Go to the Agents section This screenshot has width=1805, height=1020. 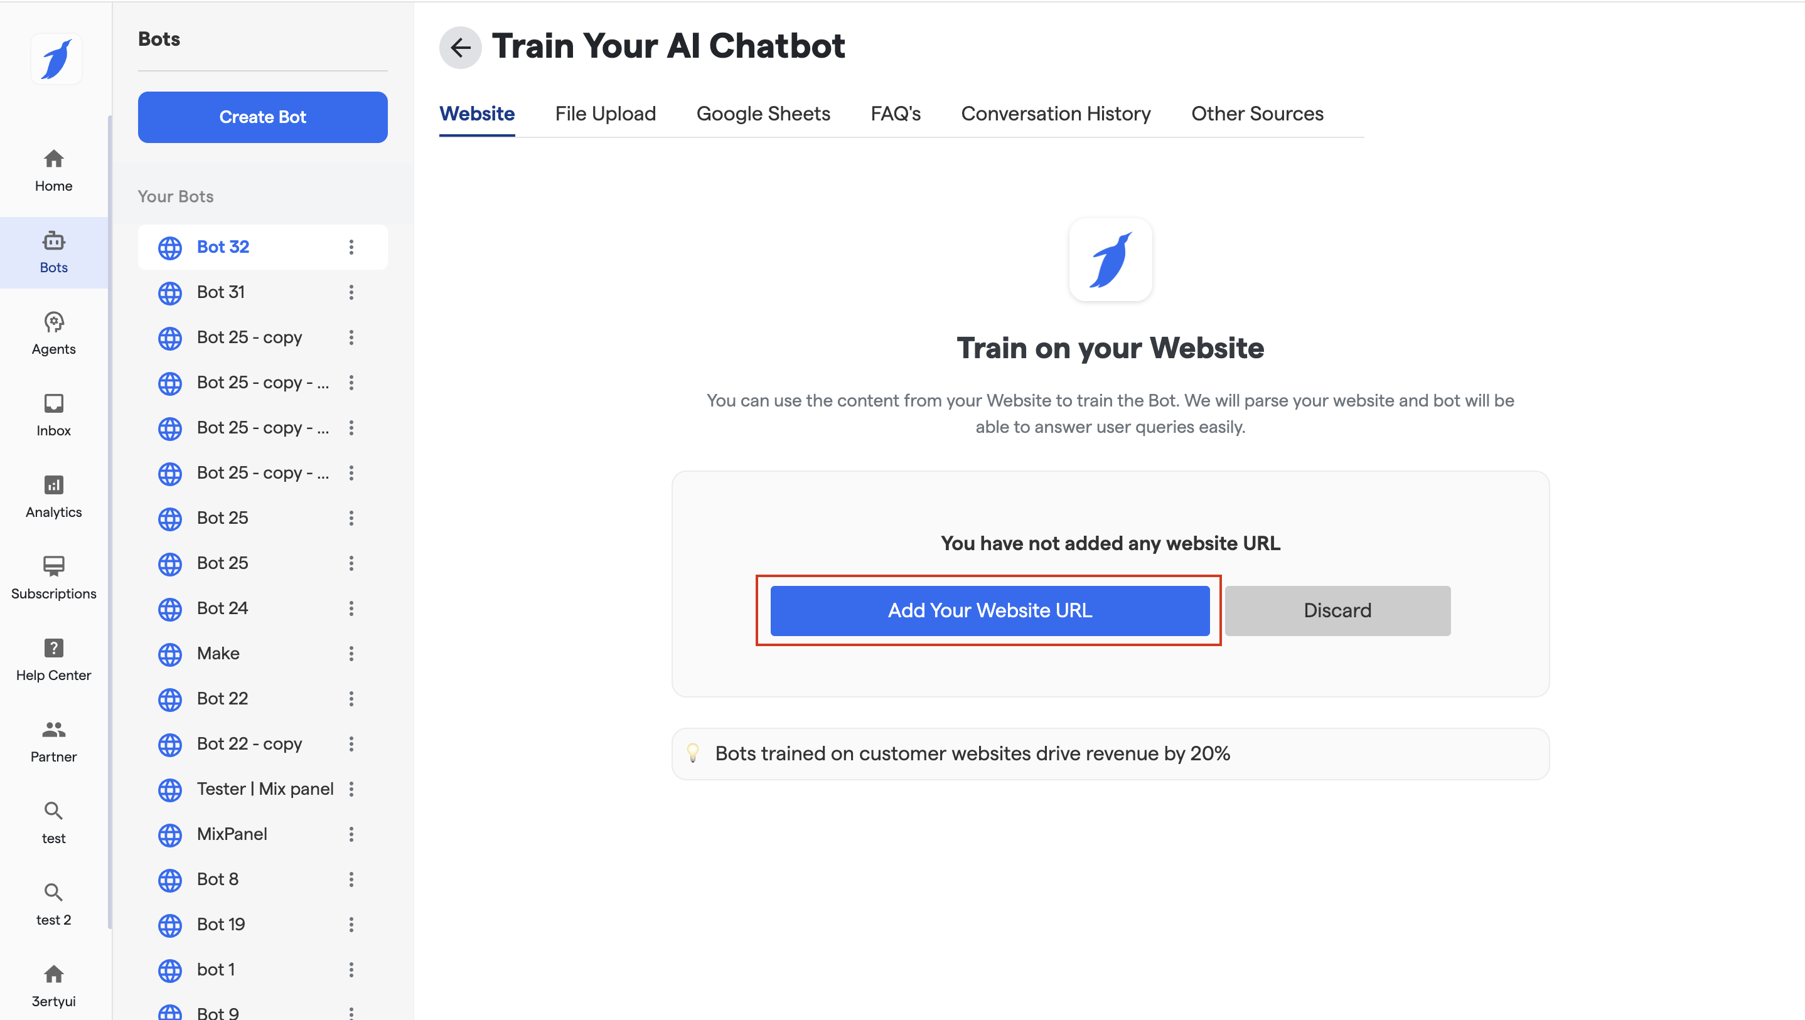(x=53, y=334)
